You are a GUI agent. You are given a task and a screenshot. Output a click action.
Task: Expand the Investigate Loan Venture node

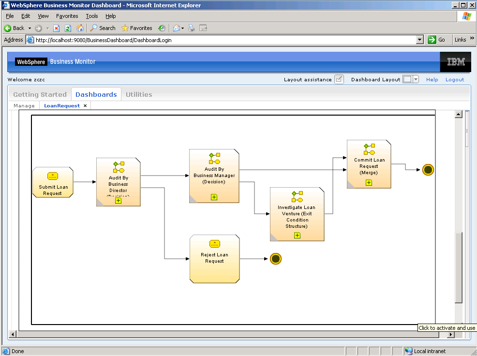(297, 236)
